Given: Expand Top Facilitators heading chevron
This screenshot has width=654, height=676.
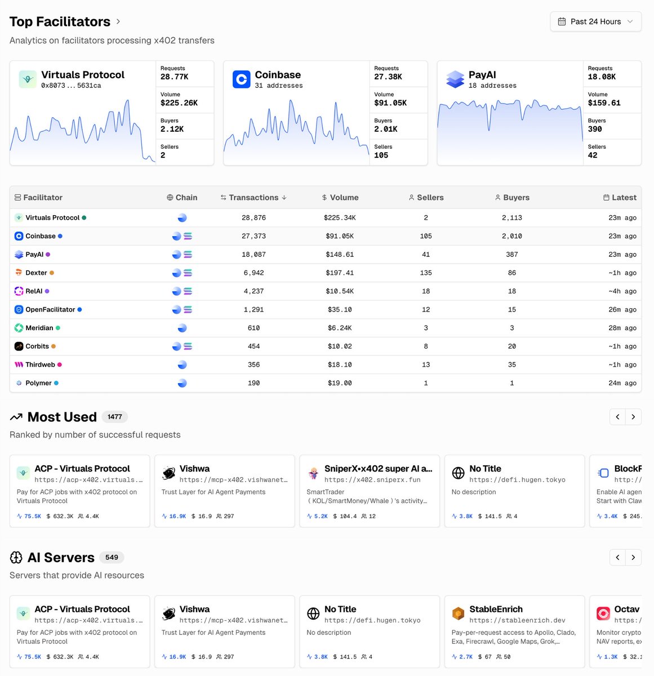Looking at the screenshot, I should coord(118,21).
